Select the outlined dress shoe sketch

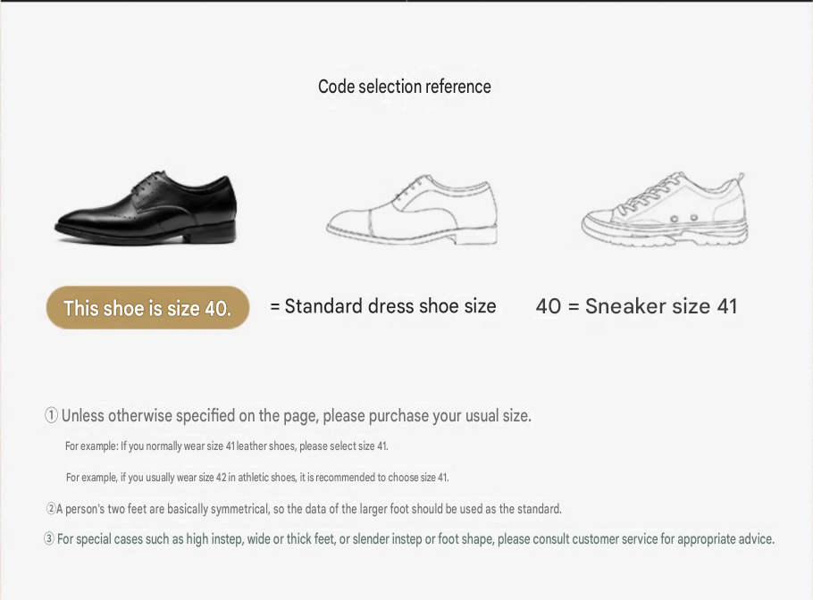(412, 210)
